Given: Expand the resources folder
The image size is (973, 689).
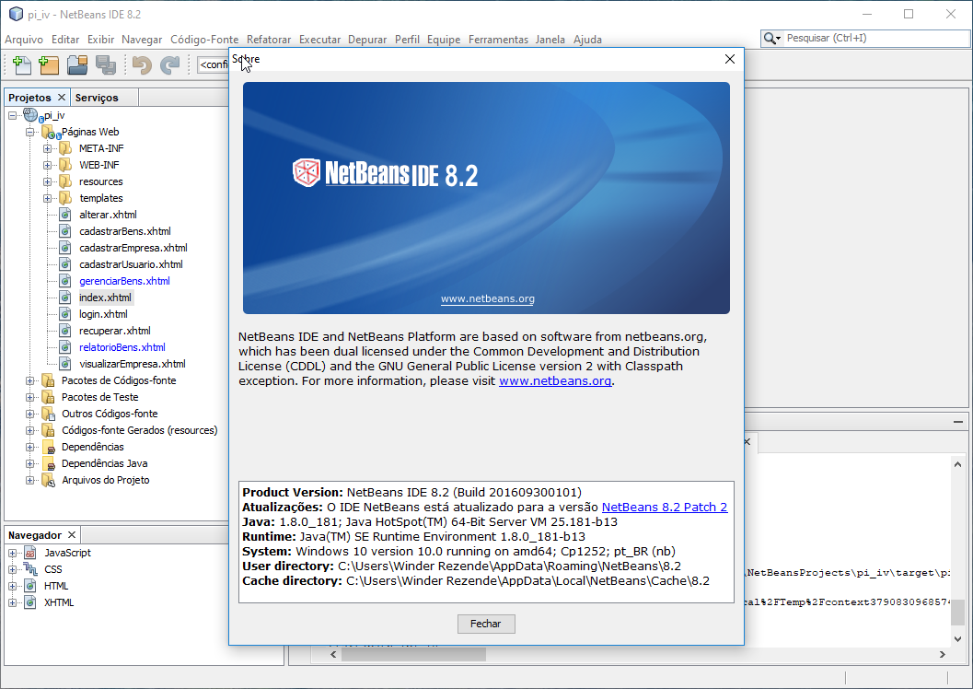Looking at the screenshot, I should (x=47, y=181).
